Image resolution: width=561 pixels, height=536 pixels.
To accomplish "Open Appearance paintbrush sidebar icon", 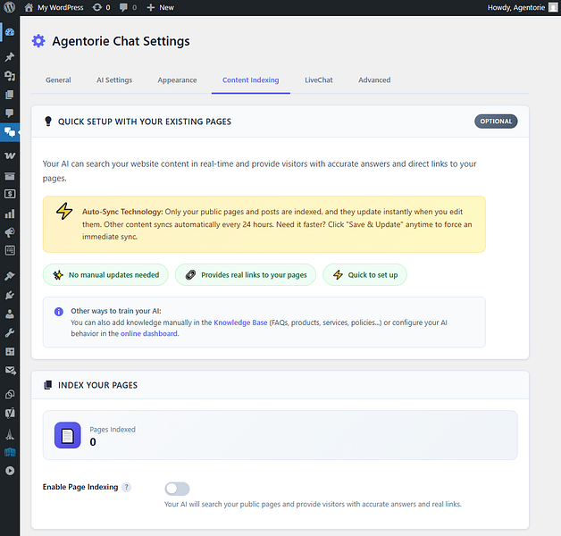I will 10,276.
